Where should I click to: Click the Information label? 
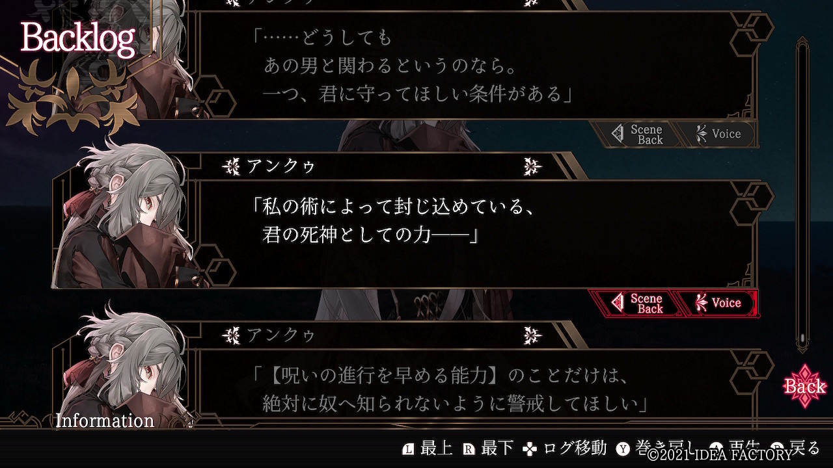(x=105, y=421)
